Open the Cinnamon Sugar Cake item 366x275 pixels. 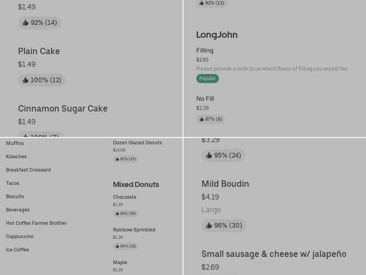pos(62,109)
